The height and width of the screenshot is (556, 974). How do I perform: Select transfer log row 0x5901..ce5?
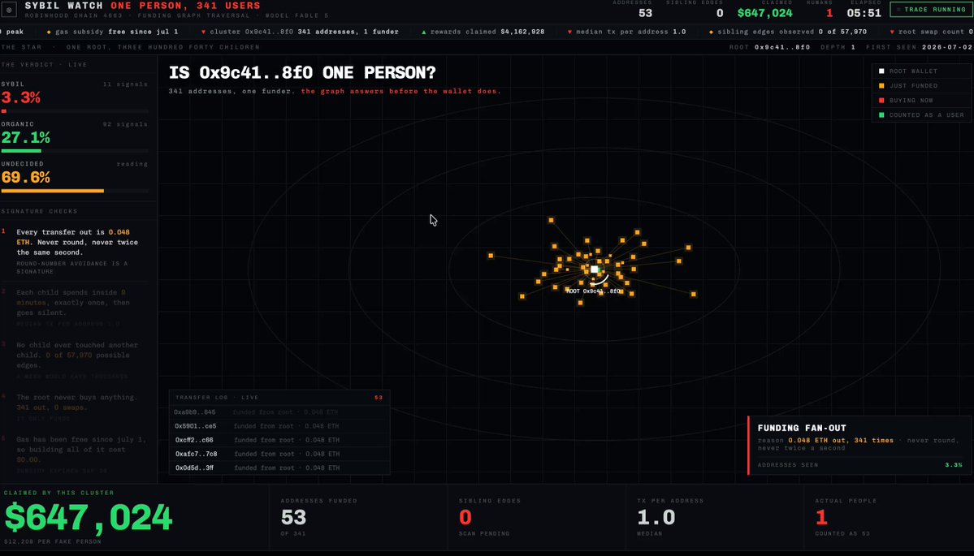tap(279, 426)
